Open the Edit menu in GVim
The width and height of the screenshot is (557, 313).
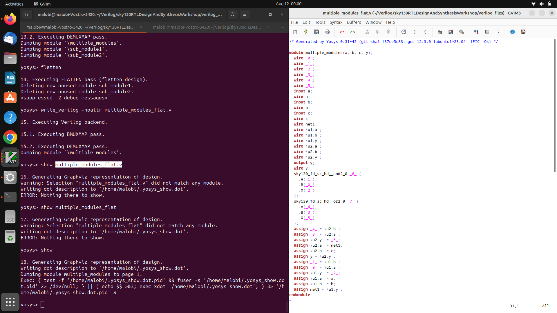306,22
